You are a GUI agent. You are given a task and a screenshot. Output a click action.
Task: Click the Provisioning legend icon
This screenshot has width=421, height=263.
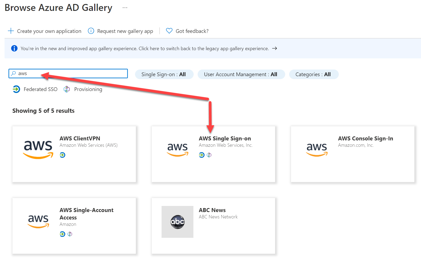click(67, 89)
